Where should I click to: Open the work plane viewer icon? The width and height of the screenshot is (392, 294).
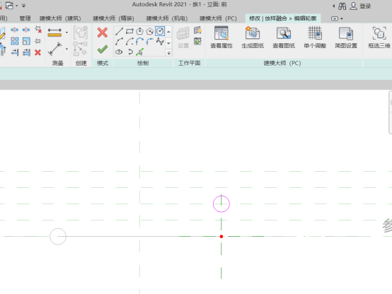point(197,41)
